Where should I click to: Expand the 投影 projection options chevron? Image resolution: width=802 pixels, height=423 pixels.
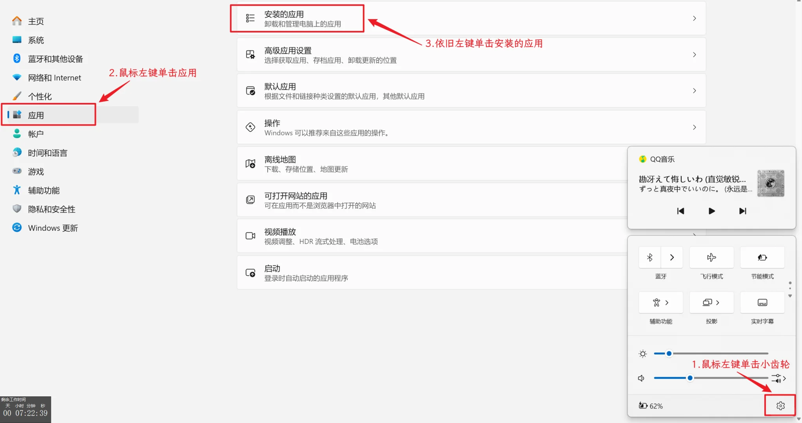(x=718, y=302)
